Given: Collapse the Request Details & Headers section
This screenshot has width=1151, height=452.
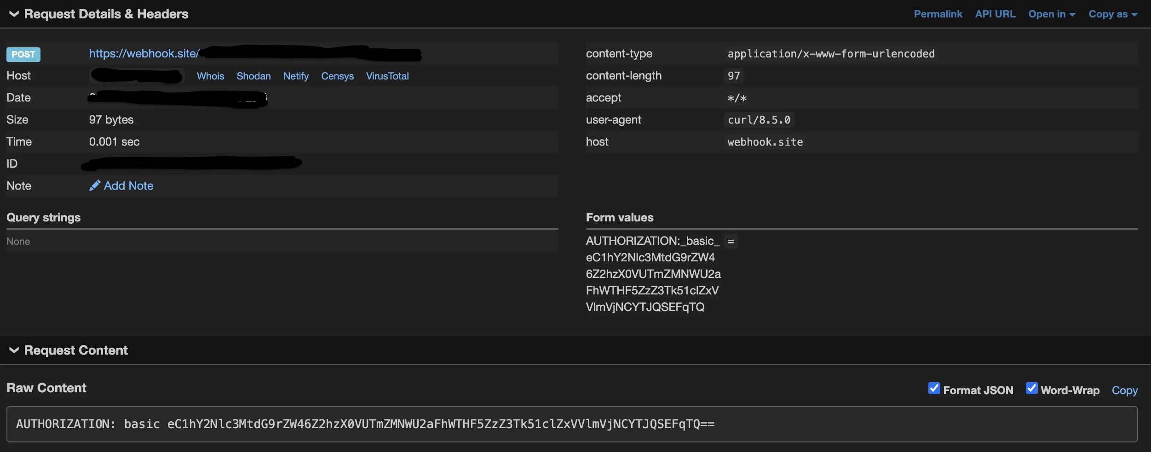Looking at the screenshot, I should [14, 14].
